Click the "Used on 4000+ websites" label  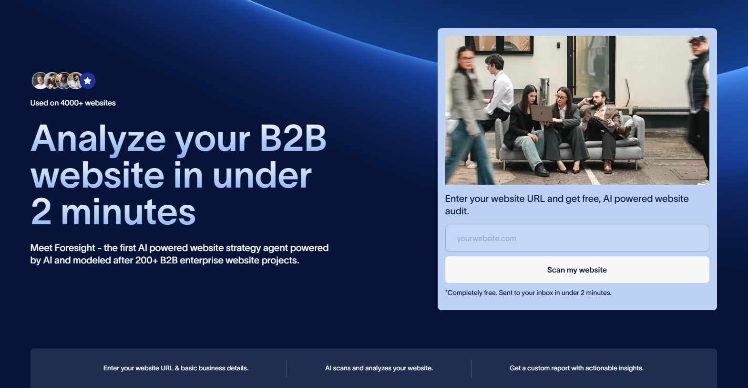pyautogui.click(x=73, y=103)
